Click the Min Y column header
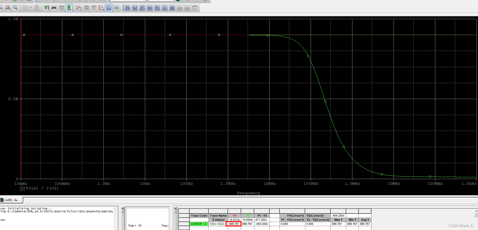Image resolution: width=478 pixels, height=230 pixels. point(352,220)
